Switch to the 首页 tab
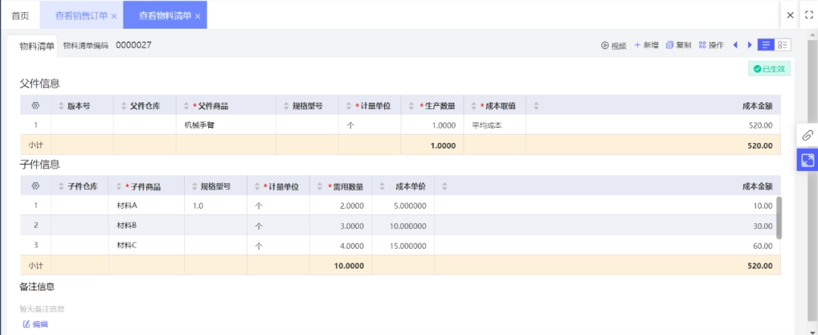818x335 pixels. (20, 16)
